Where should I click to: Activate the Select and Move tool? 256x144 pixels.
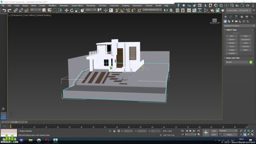click(66, 10)
